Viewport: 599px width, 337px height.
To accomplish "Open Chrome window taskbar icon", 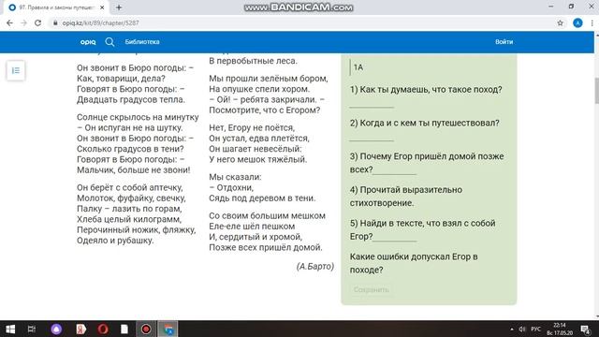I will coord(168,329).
